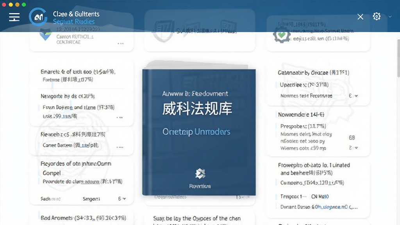Open the 6 dropdown next to Singon
The width and height of the screenshot is (400, 225).
tap(122, 198)
